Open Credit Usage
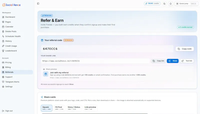The height and width of the screenshot is (114, 200). click(17, 46)
